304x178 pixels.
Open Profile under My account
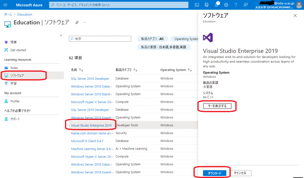pyautogui.click(x=15, y=102)
